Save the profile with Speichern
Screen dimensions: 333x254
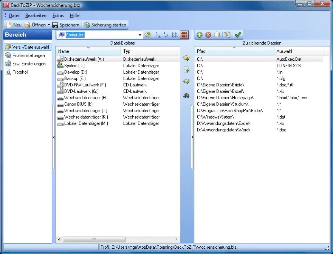pos(66,25)
